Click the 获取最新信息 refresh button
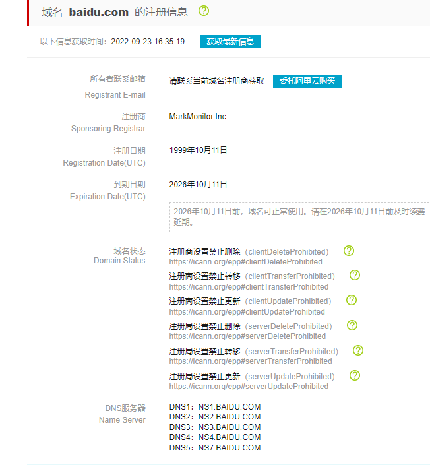 (230, 42)
